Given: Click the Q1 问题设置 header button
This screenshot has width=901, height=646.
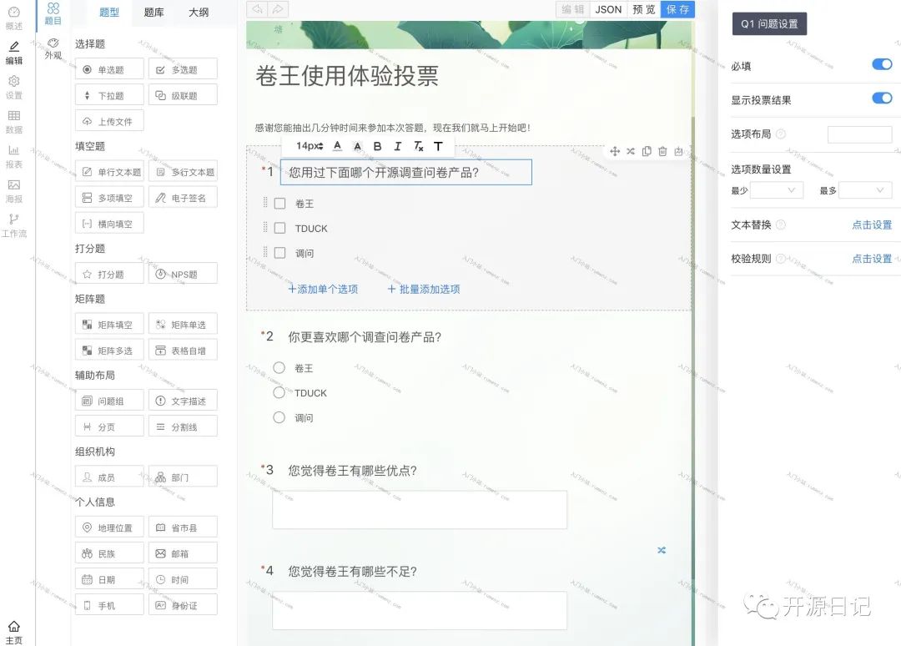Looking at the screenshot, I should tap(769, 23).
